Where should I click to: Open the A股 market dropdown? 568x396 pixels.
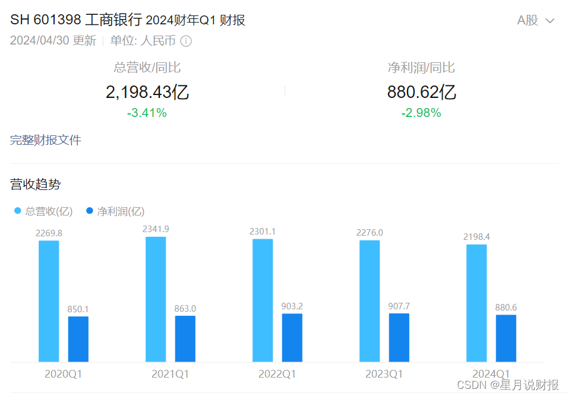pos(535,21)
